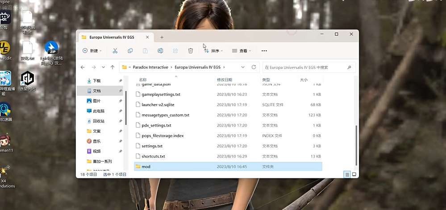The width and height of the screenshot is (446, 210).
Task: Open a new tab with plus button
Action: [x=162, y=37]
